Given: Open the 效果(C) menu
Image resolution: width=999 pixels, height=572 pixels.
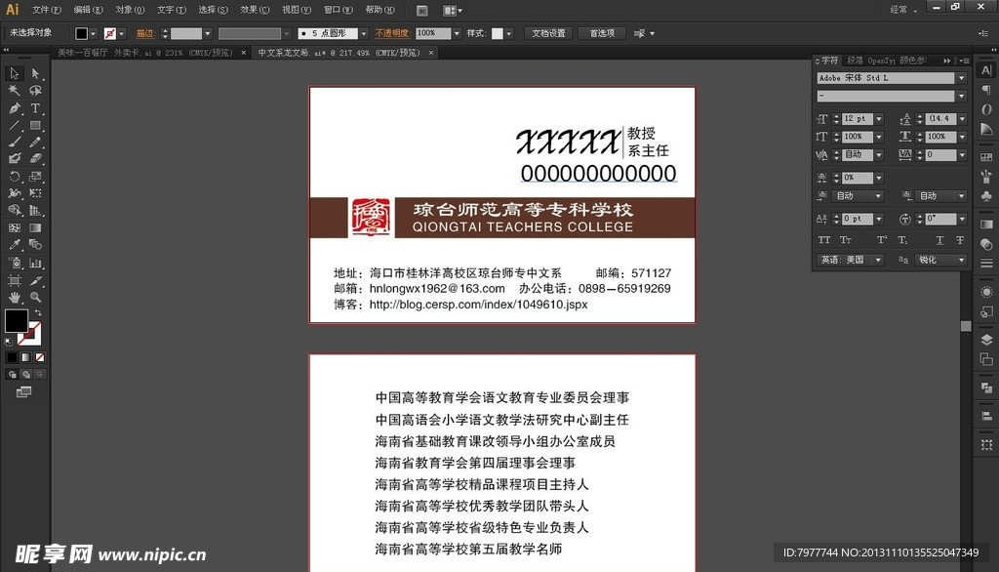Looking at the screenshot, I should [255, 10].
